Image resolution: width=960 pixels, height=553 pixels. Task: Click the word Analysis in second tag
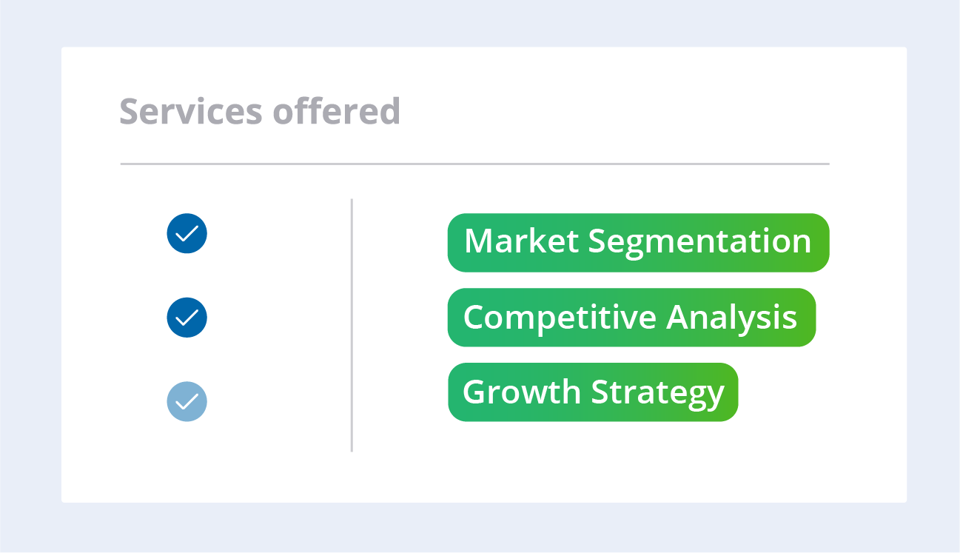(732, 317)
